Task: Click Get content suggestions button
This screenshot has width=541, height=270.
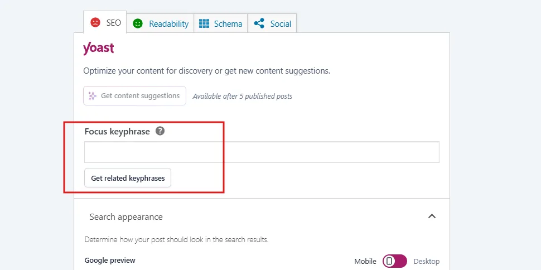Action: tap(134, 95)
